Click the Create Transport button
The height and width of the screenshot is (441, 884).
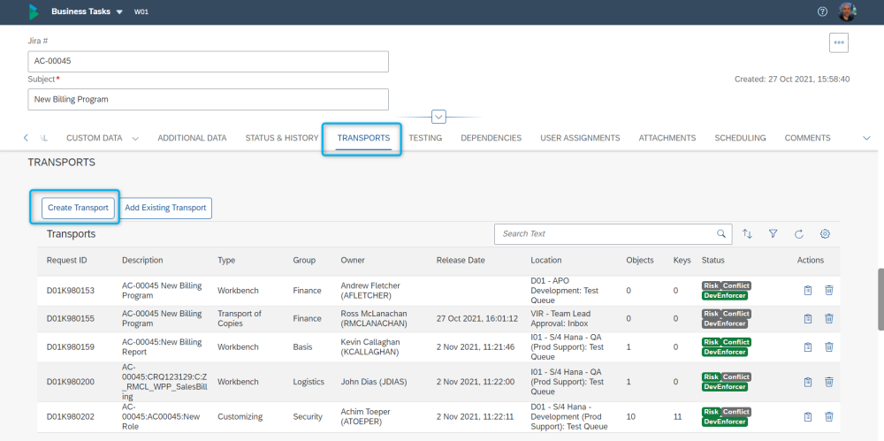tap(78, 209)
